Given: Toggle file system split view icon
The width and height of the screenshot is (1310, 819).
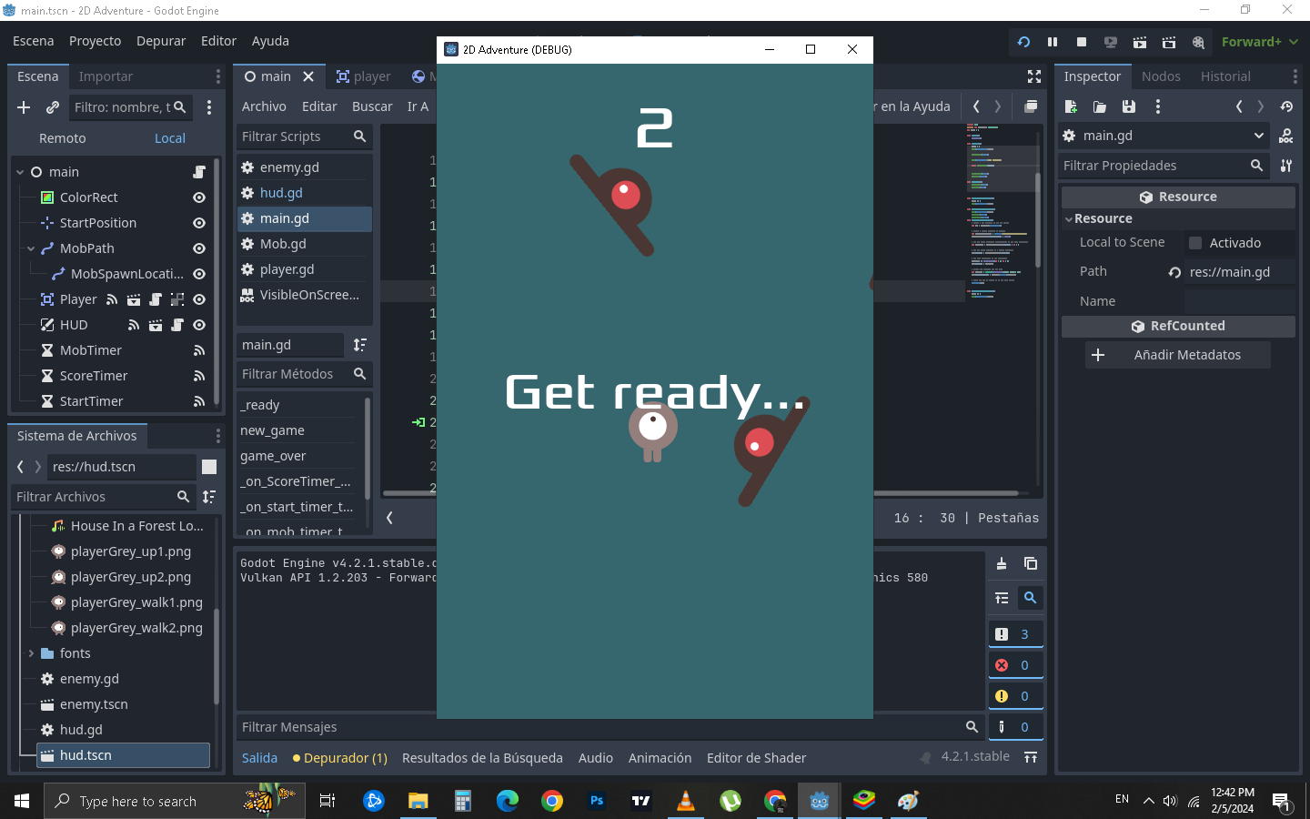Looking at the screenshot, I should point(209,467).
